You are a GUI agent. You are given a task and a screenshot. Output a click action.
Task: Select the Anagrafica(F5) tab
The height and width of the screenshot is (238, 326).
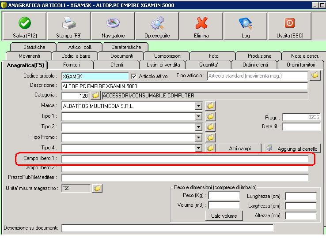pyautogui.click(x=25, y=65)
